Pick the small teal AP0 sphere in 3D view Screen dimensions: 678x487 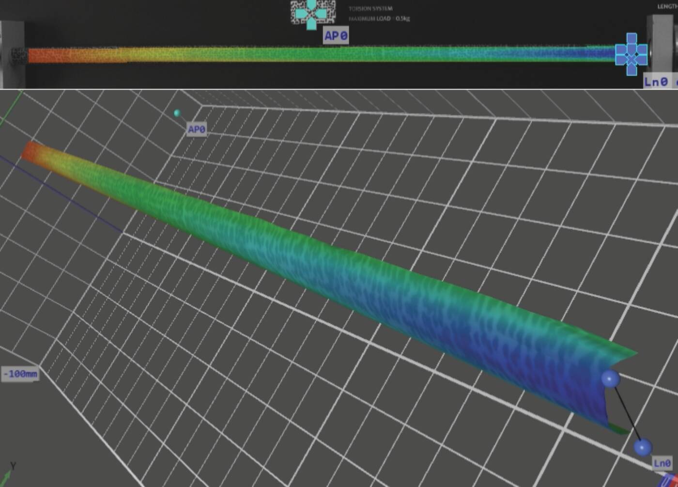[x=177, y=113]
